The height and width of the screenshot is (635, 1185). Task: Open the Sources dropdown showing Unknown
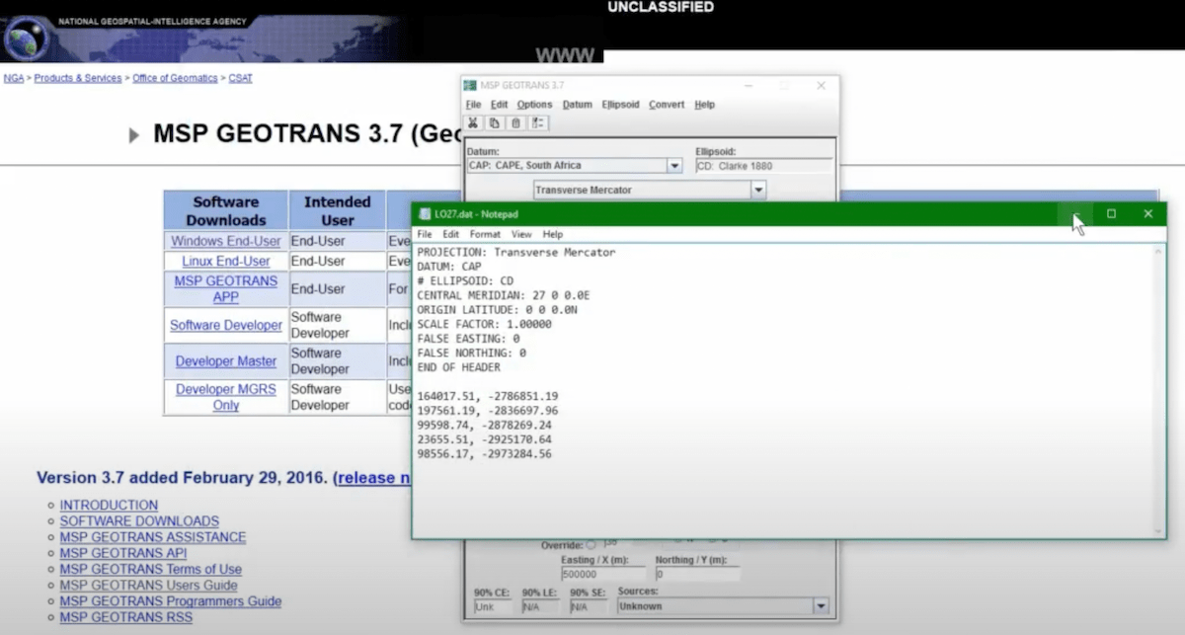[x=821, y=606]
